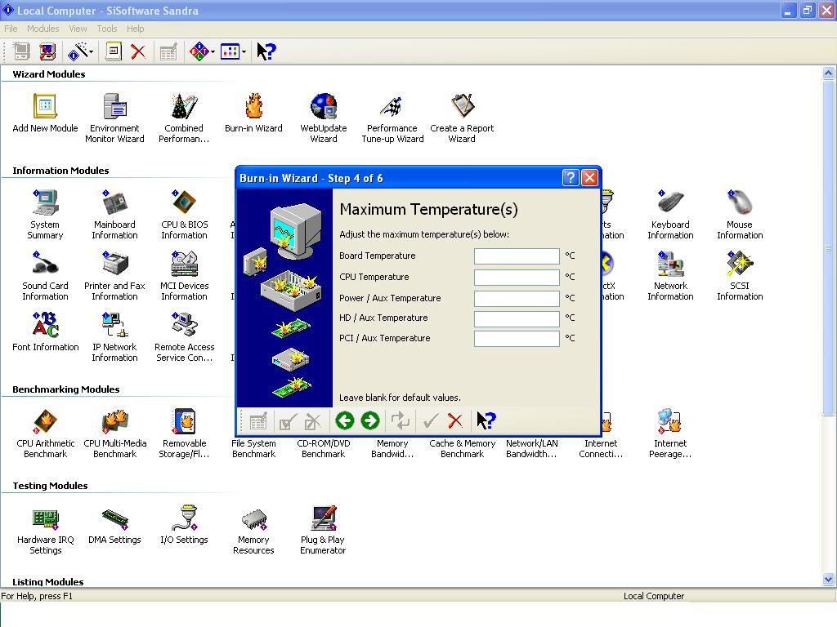Select the Memory Resources icon

click(253, 529)
